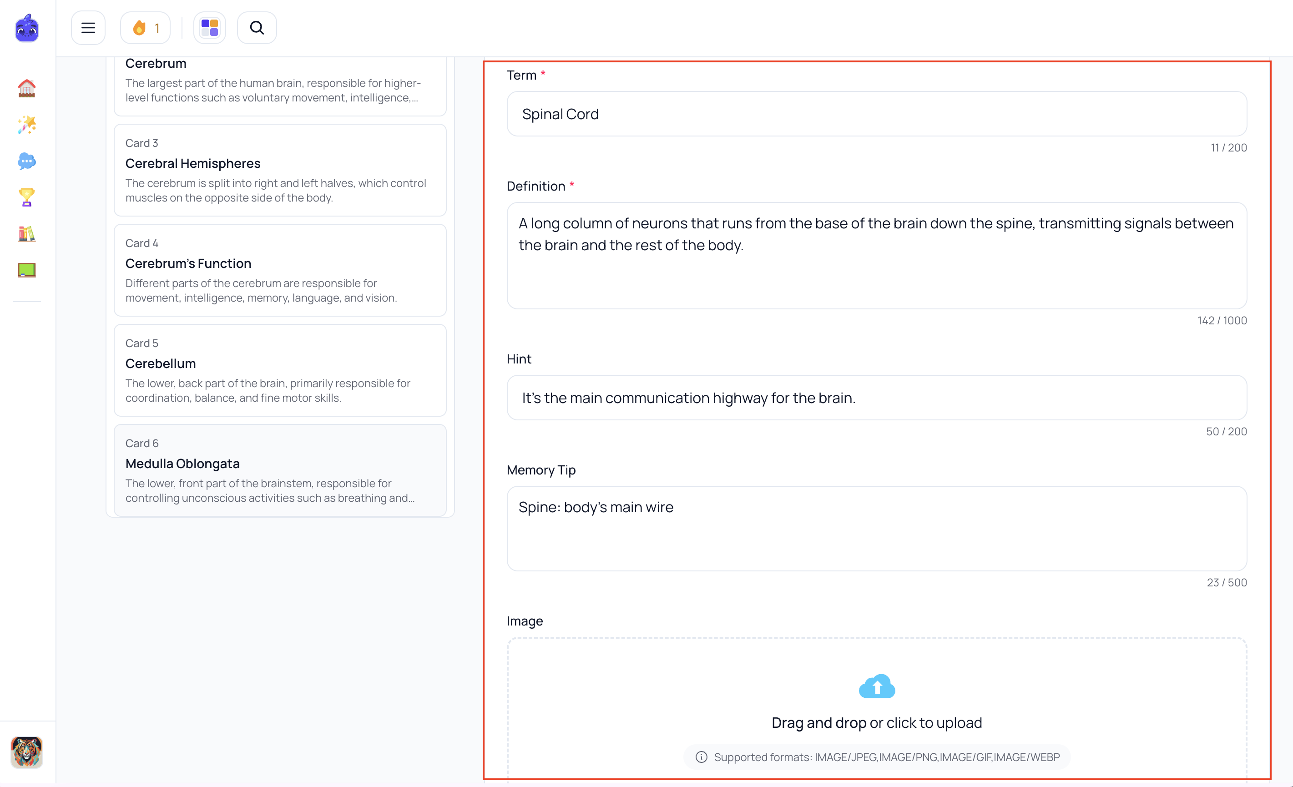Open the tiger profile avatar

[x=27, y=752]
